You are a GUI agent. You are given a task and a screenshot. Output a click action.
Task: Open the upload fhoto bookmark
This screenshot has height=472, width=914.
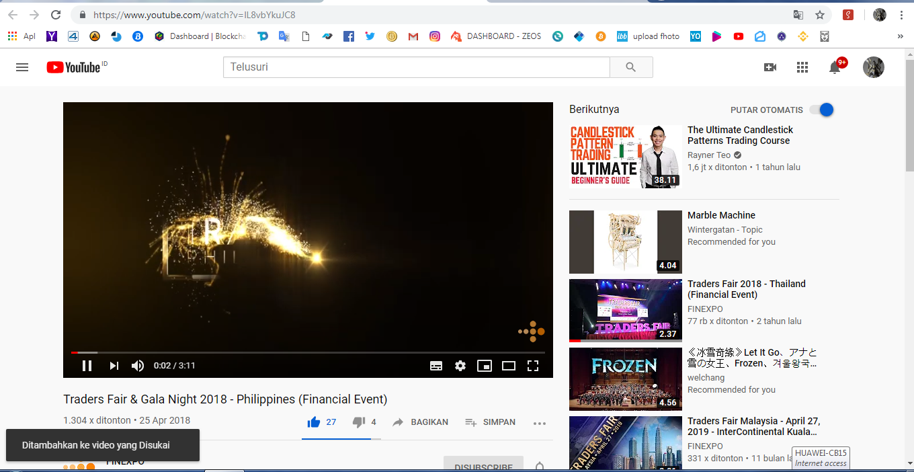(x=648, y=36)
